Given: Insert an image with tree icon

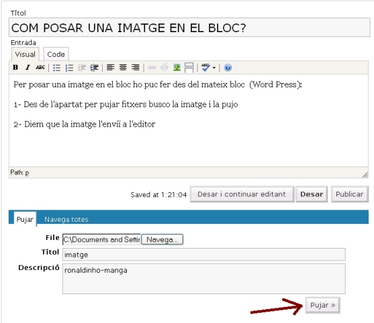Looking at the screenshot, I should click(x=177, y=68).
